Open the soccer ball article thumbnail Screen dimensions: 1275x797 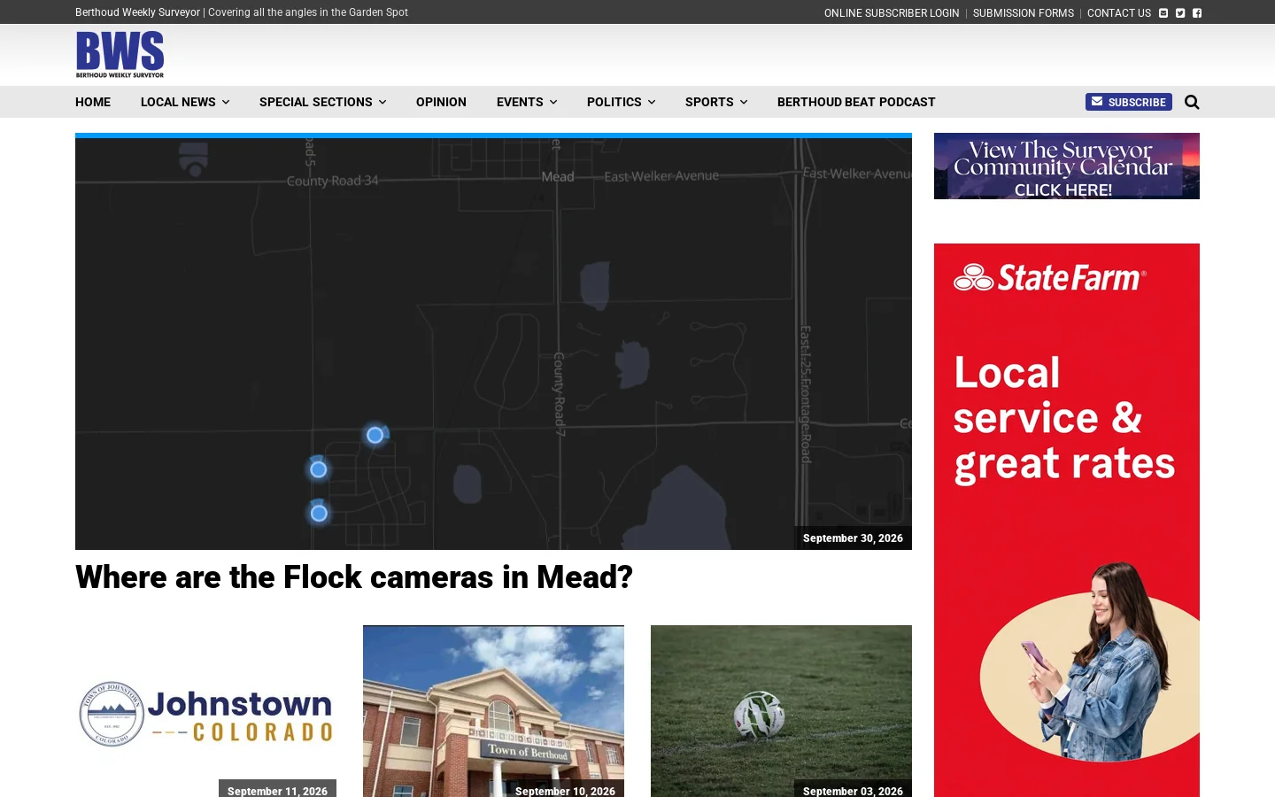pos(781,711)
